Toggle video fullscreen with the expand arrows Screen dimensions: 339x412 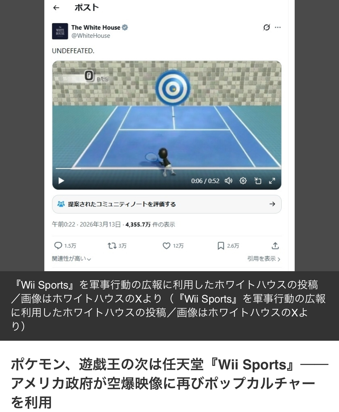[272, 181]
